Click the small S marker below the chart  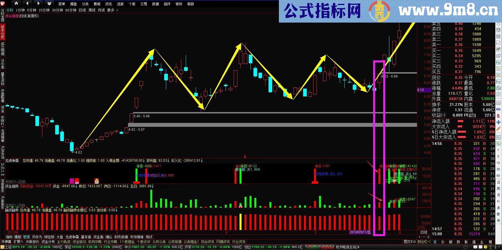pos(245,157)
